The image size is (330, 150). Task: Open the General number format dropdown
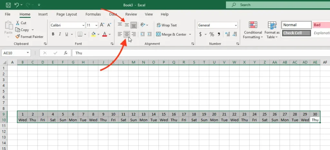[x=236, y=25]
